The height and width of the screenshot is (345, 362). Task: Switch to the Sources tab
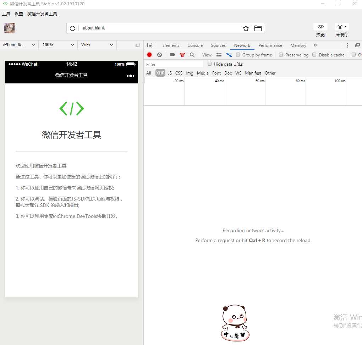pyautogui.click(x=218, y=45)
